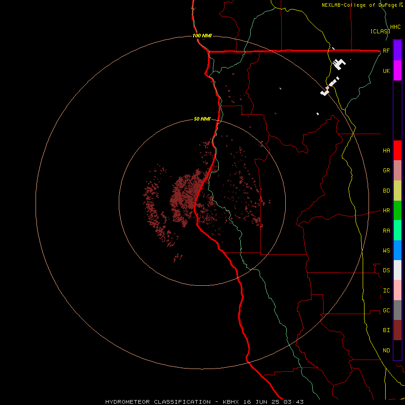This screenshot has height=405, width=405.
Task: Click the dark green HR heavy rain swatch
Action: (397, 210)
